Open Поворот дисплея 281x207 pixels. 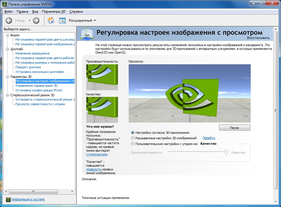coord(28,67)
